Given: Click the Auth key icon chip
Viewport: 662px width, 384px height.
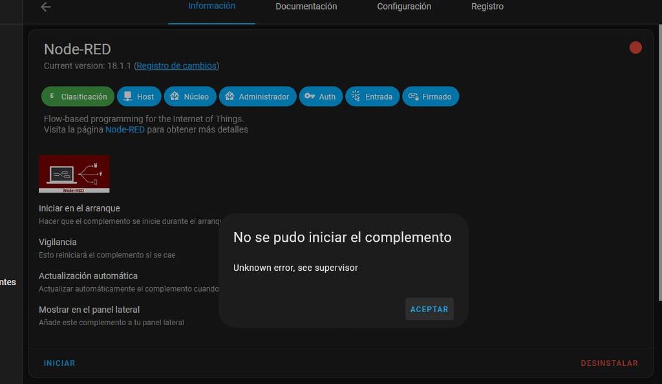Looking at the screenshot, I should [310, 96].
